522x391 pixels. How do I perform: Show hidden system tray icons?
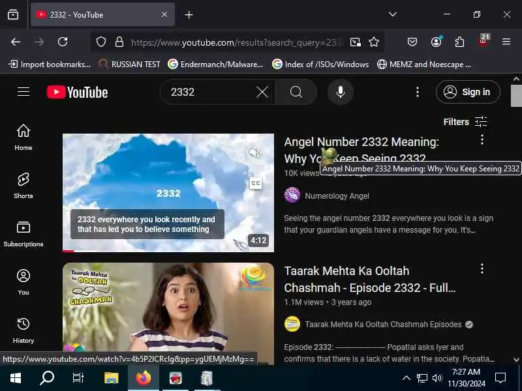click(407, 378)
